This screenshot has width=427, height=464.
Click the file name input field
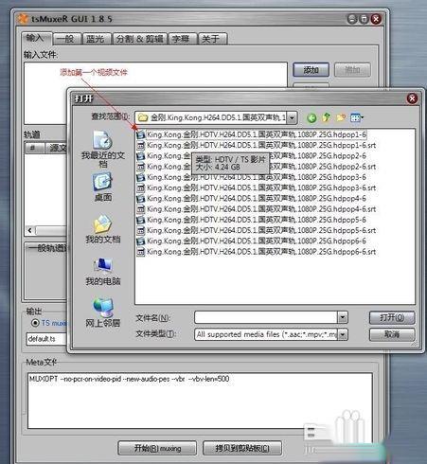tap(266, 317)
